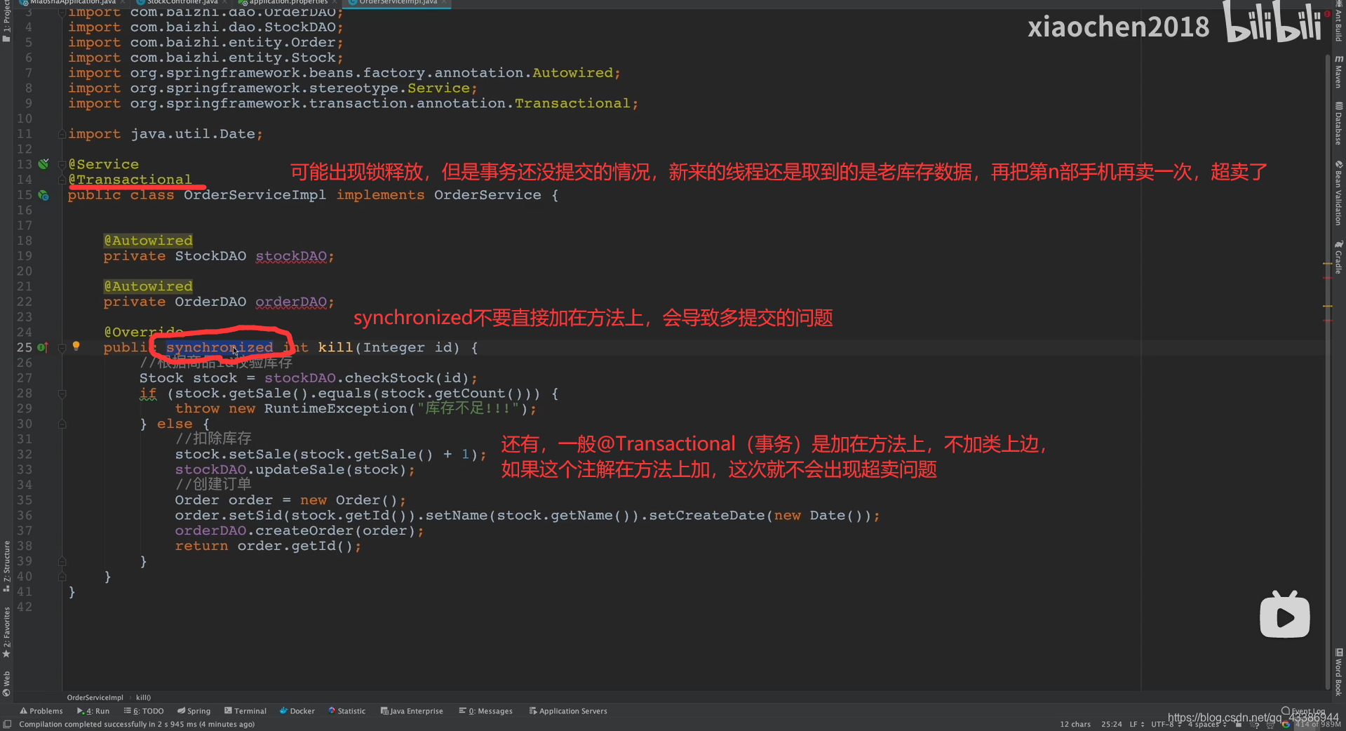Click the compilation completed status message
Image resolution: width=1346 pixels, height=731 pixels.
137,724
